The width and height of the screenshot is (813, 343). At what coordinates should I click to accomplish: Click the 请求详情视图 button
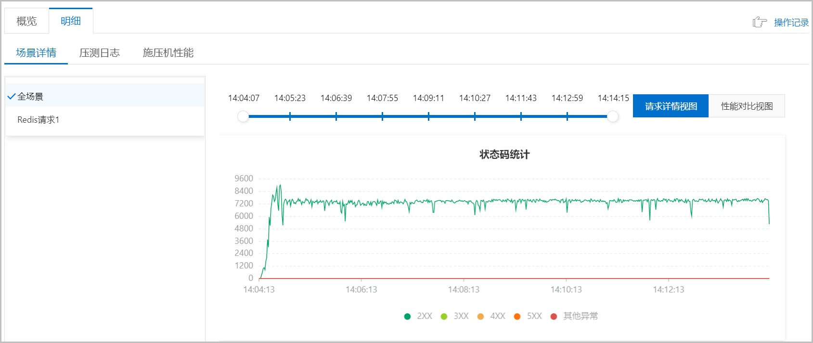671,106
